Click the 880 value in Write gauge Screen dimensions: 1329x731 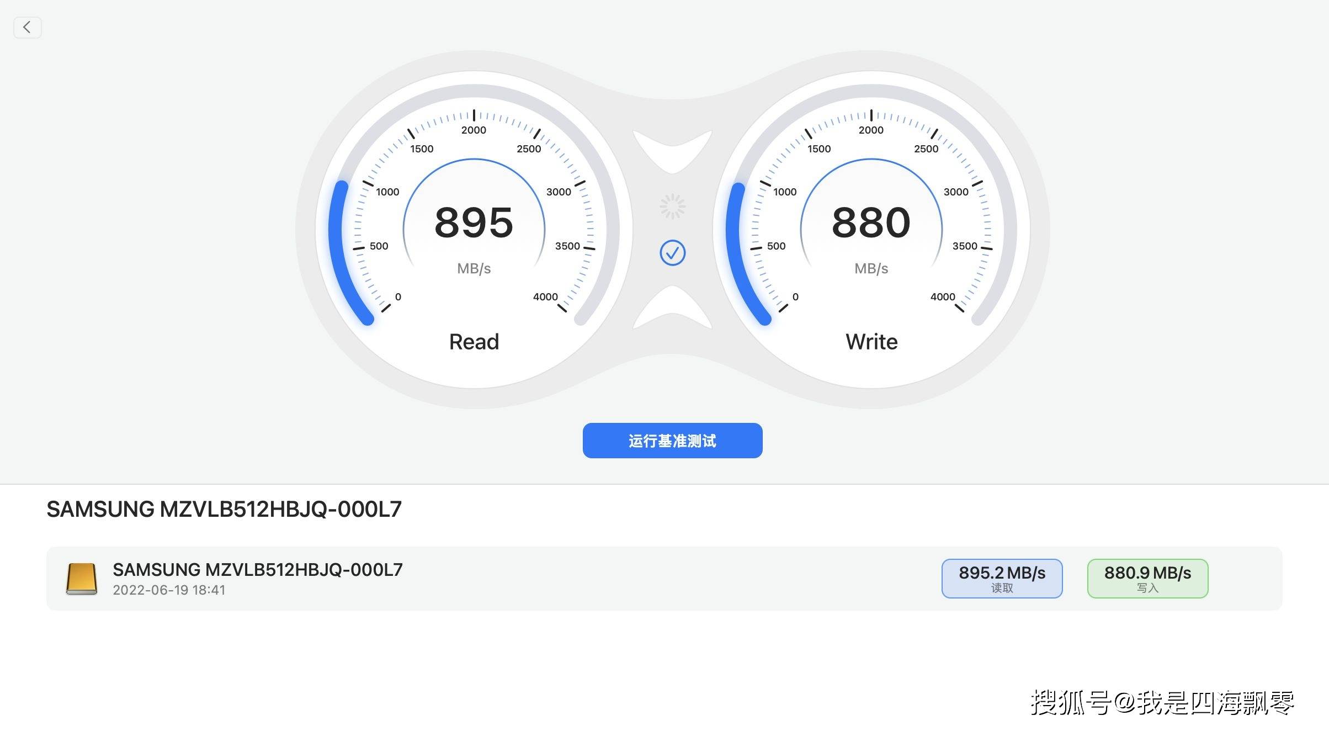(871, 223)
